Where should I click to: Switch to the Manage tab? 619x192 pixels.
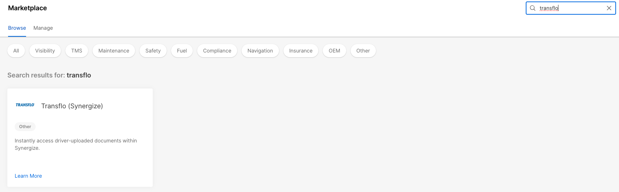(x=43, y=28)
